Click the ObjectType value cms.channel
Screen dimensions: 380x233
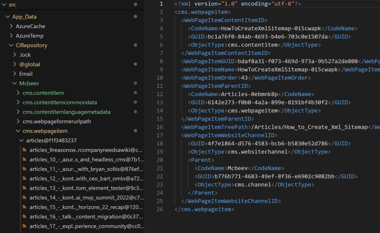click(x=253, y=185)
